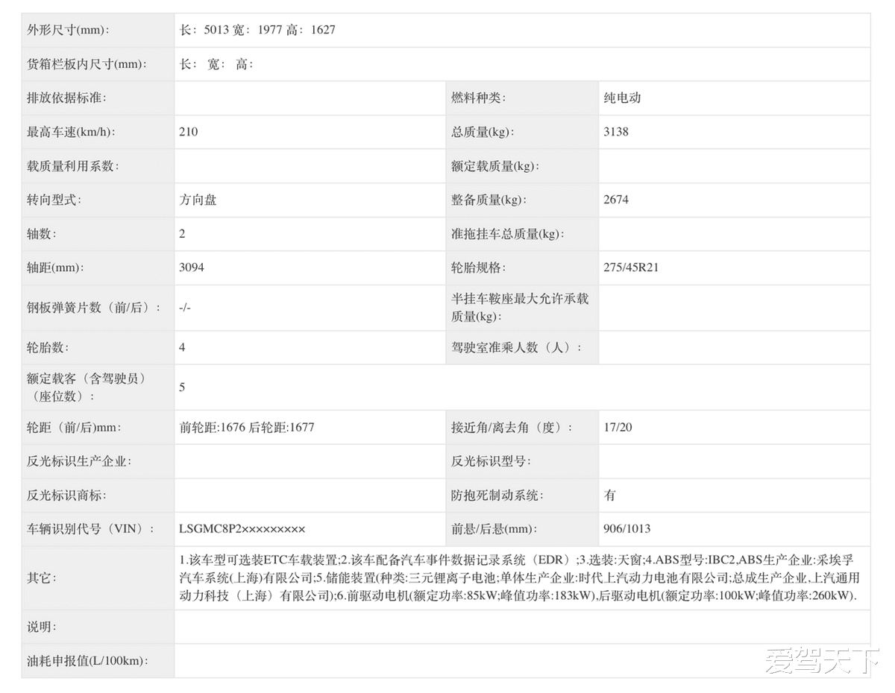The width and height of the screenshot is (895, 693).
Task: Select the 方向盘 steering value
Action: click(x=198, y=200)
